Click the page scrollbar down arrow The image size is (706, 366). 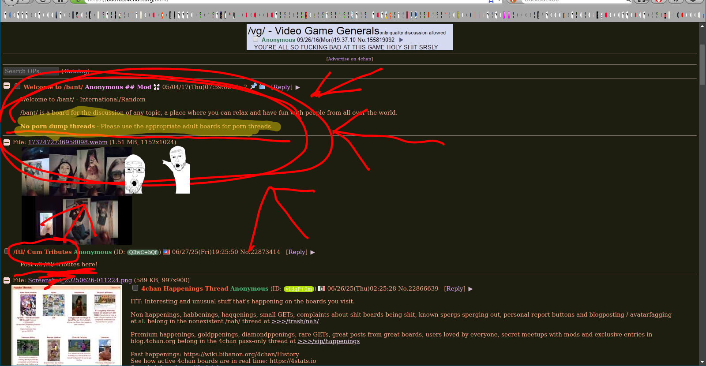coord(702,362)
